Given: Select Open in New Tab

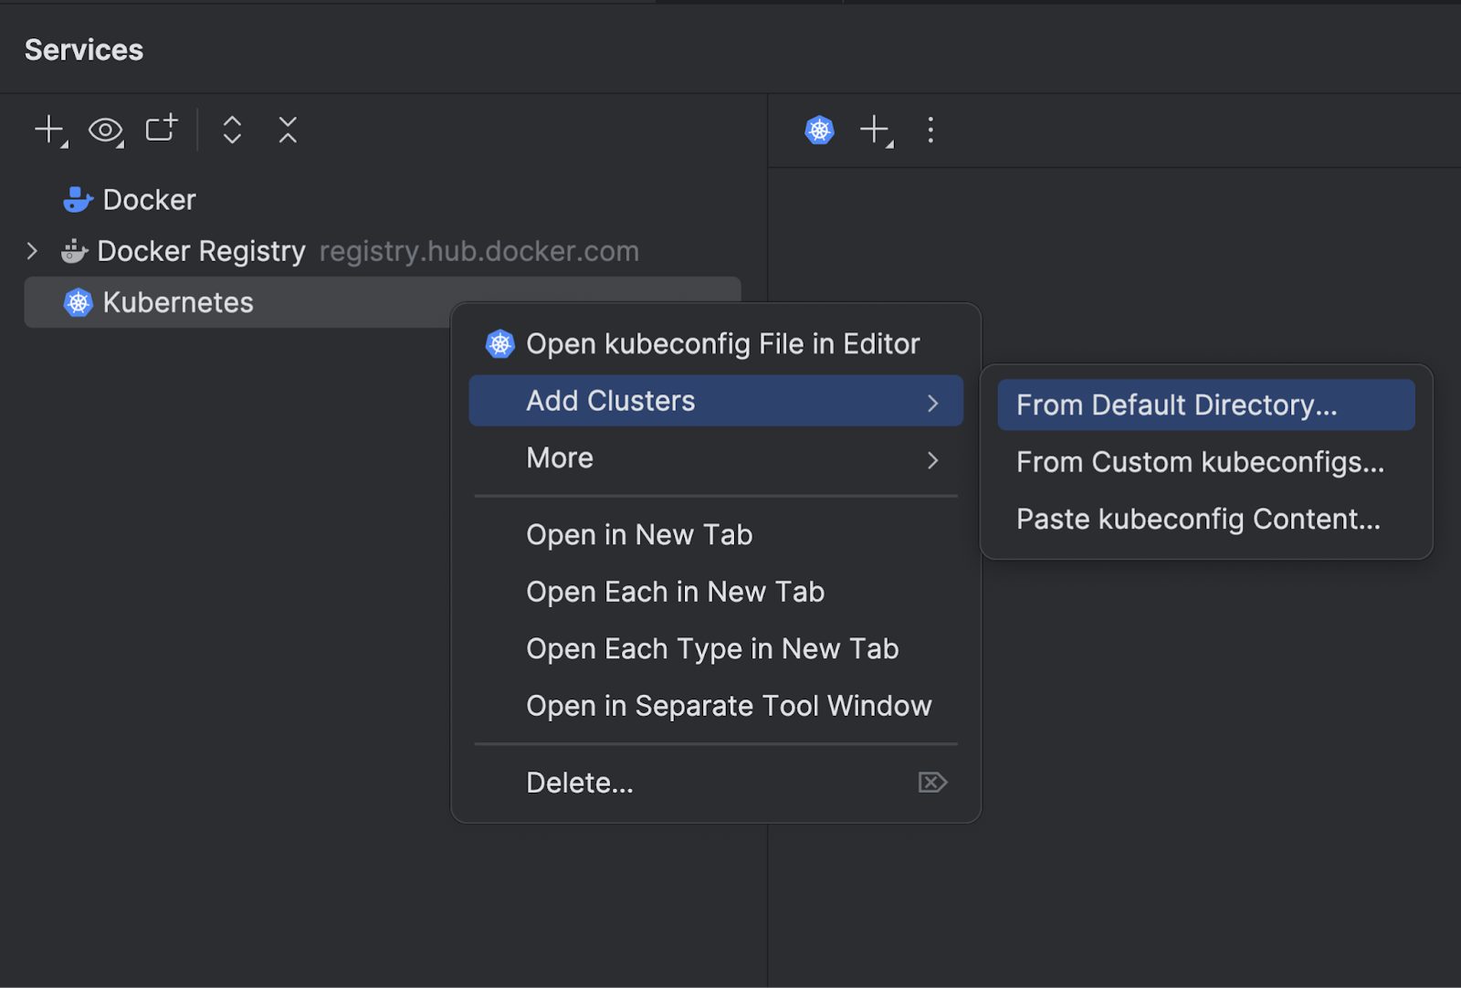Looking at the screenshot, I should (x=716, y=535).
